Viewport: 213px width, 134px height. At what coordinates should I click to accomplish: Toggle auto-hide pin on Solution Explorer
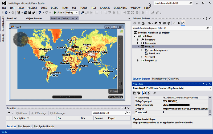(207, 18)
